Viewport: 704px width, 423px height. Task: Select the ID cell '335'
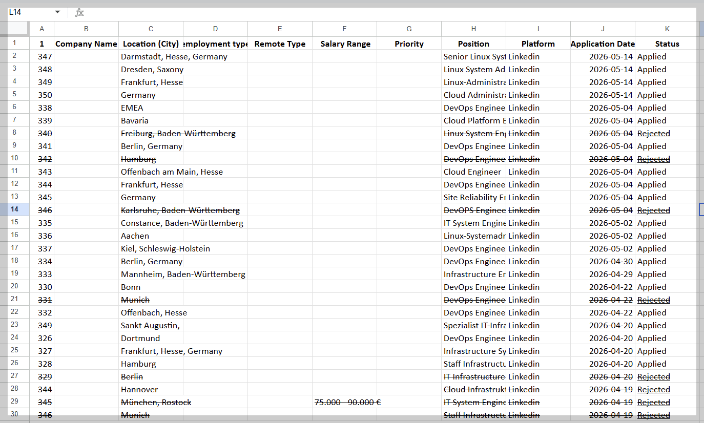pyautogui.click(x=42, y=223)
